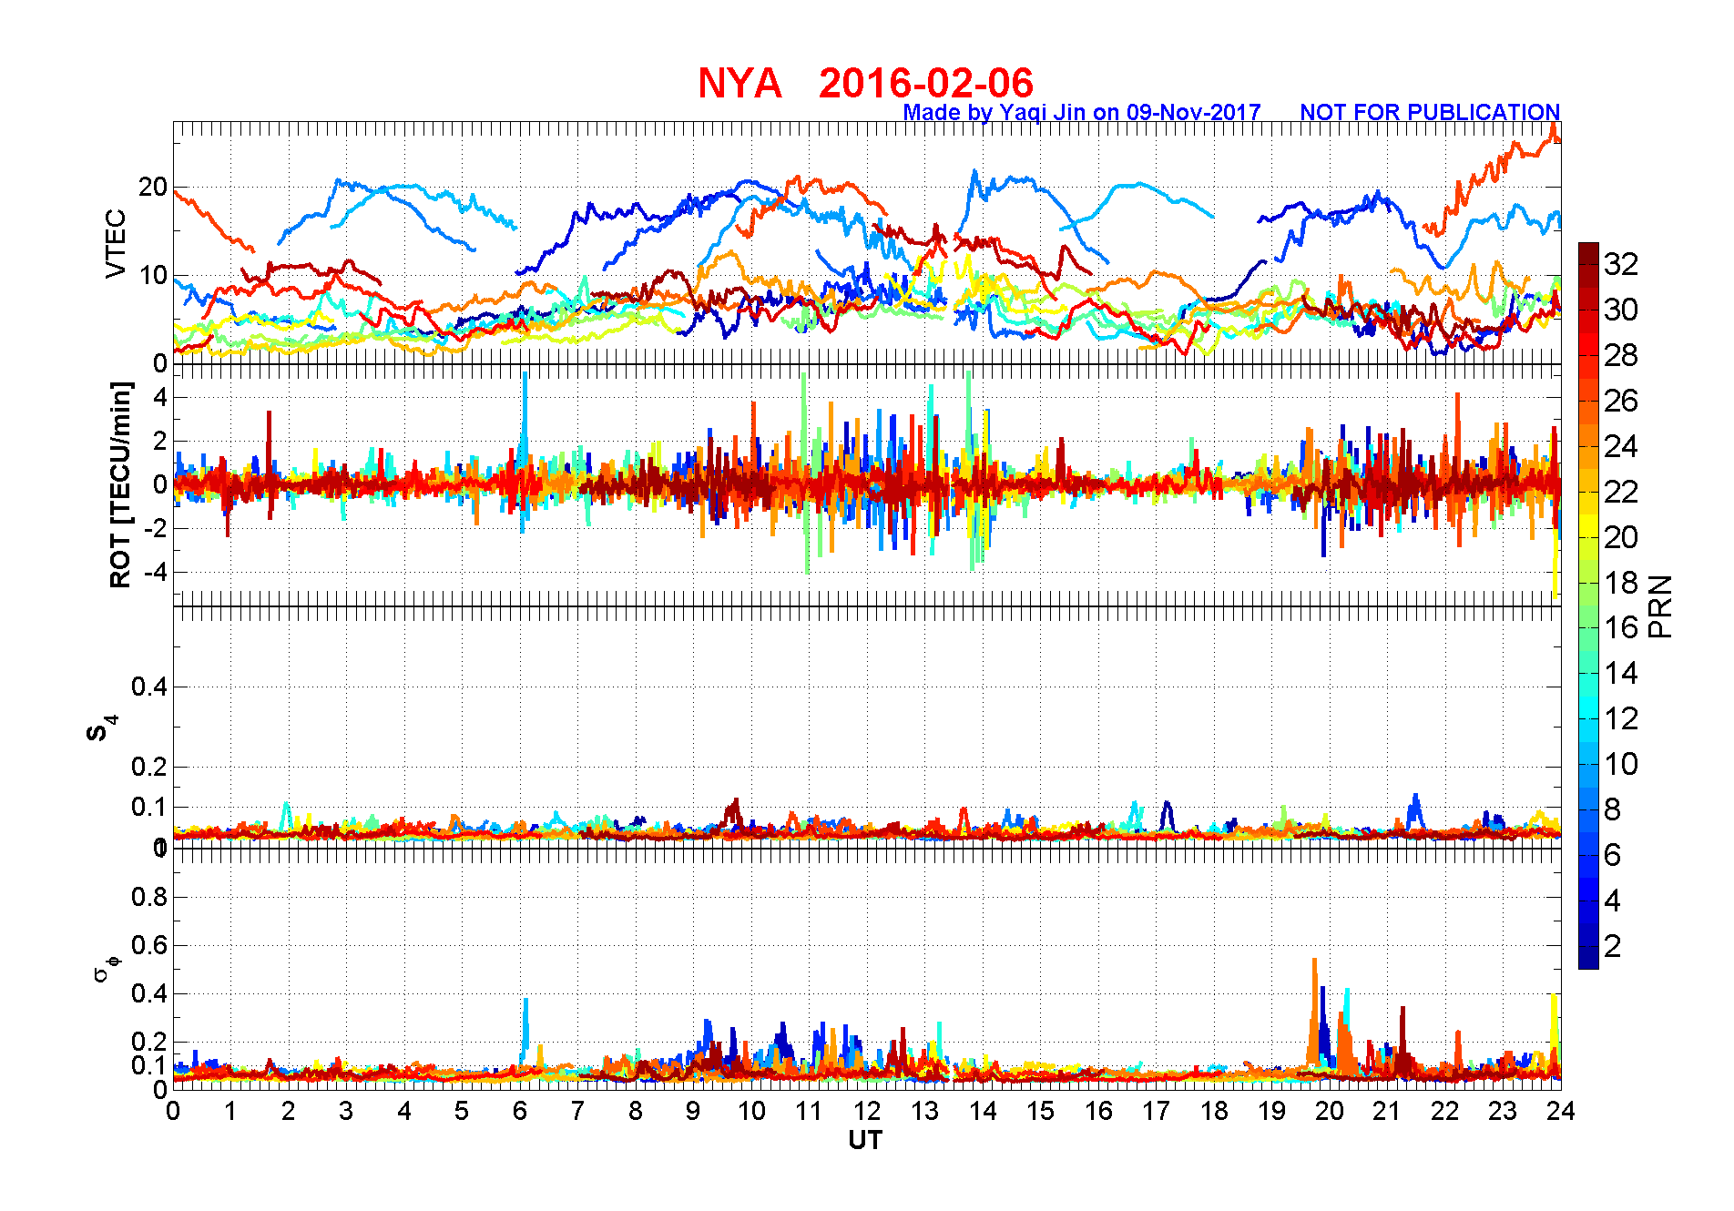
Task: Click the dark blue bottom of the PRN colorbar
Action: coord(1588,960)
